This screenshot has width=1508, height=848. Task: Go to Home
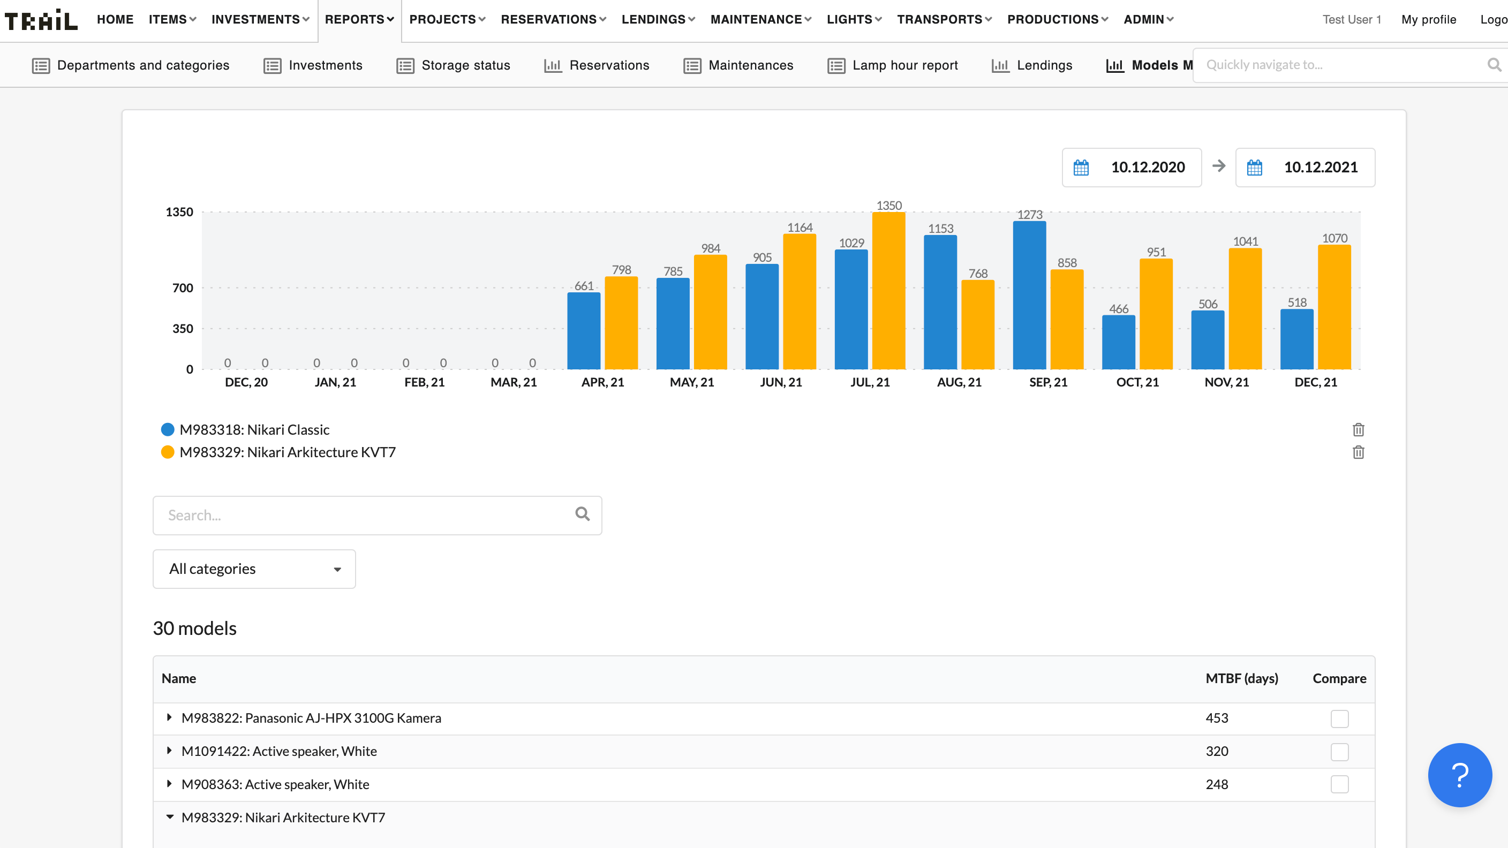pyautogui.click(x=115, y=20)
